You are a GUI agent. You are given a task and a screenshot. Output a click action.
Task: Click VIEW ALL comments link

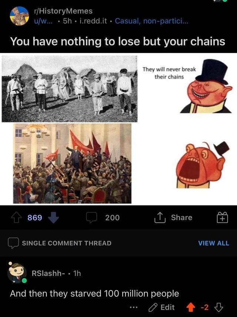tap(214, 243)
